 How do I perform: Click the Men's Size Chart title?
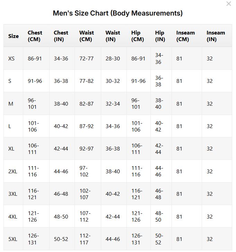[118, 13]
